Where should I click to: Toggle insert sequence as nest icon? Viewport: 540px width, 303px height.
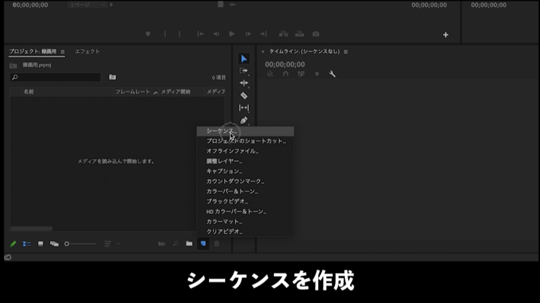click(270, 74)
